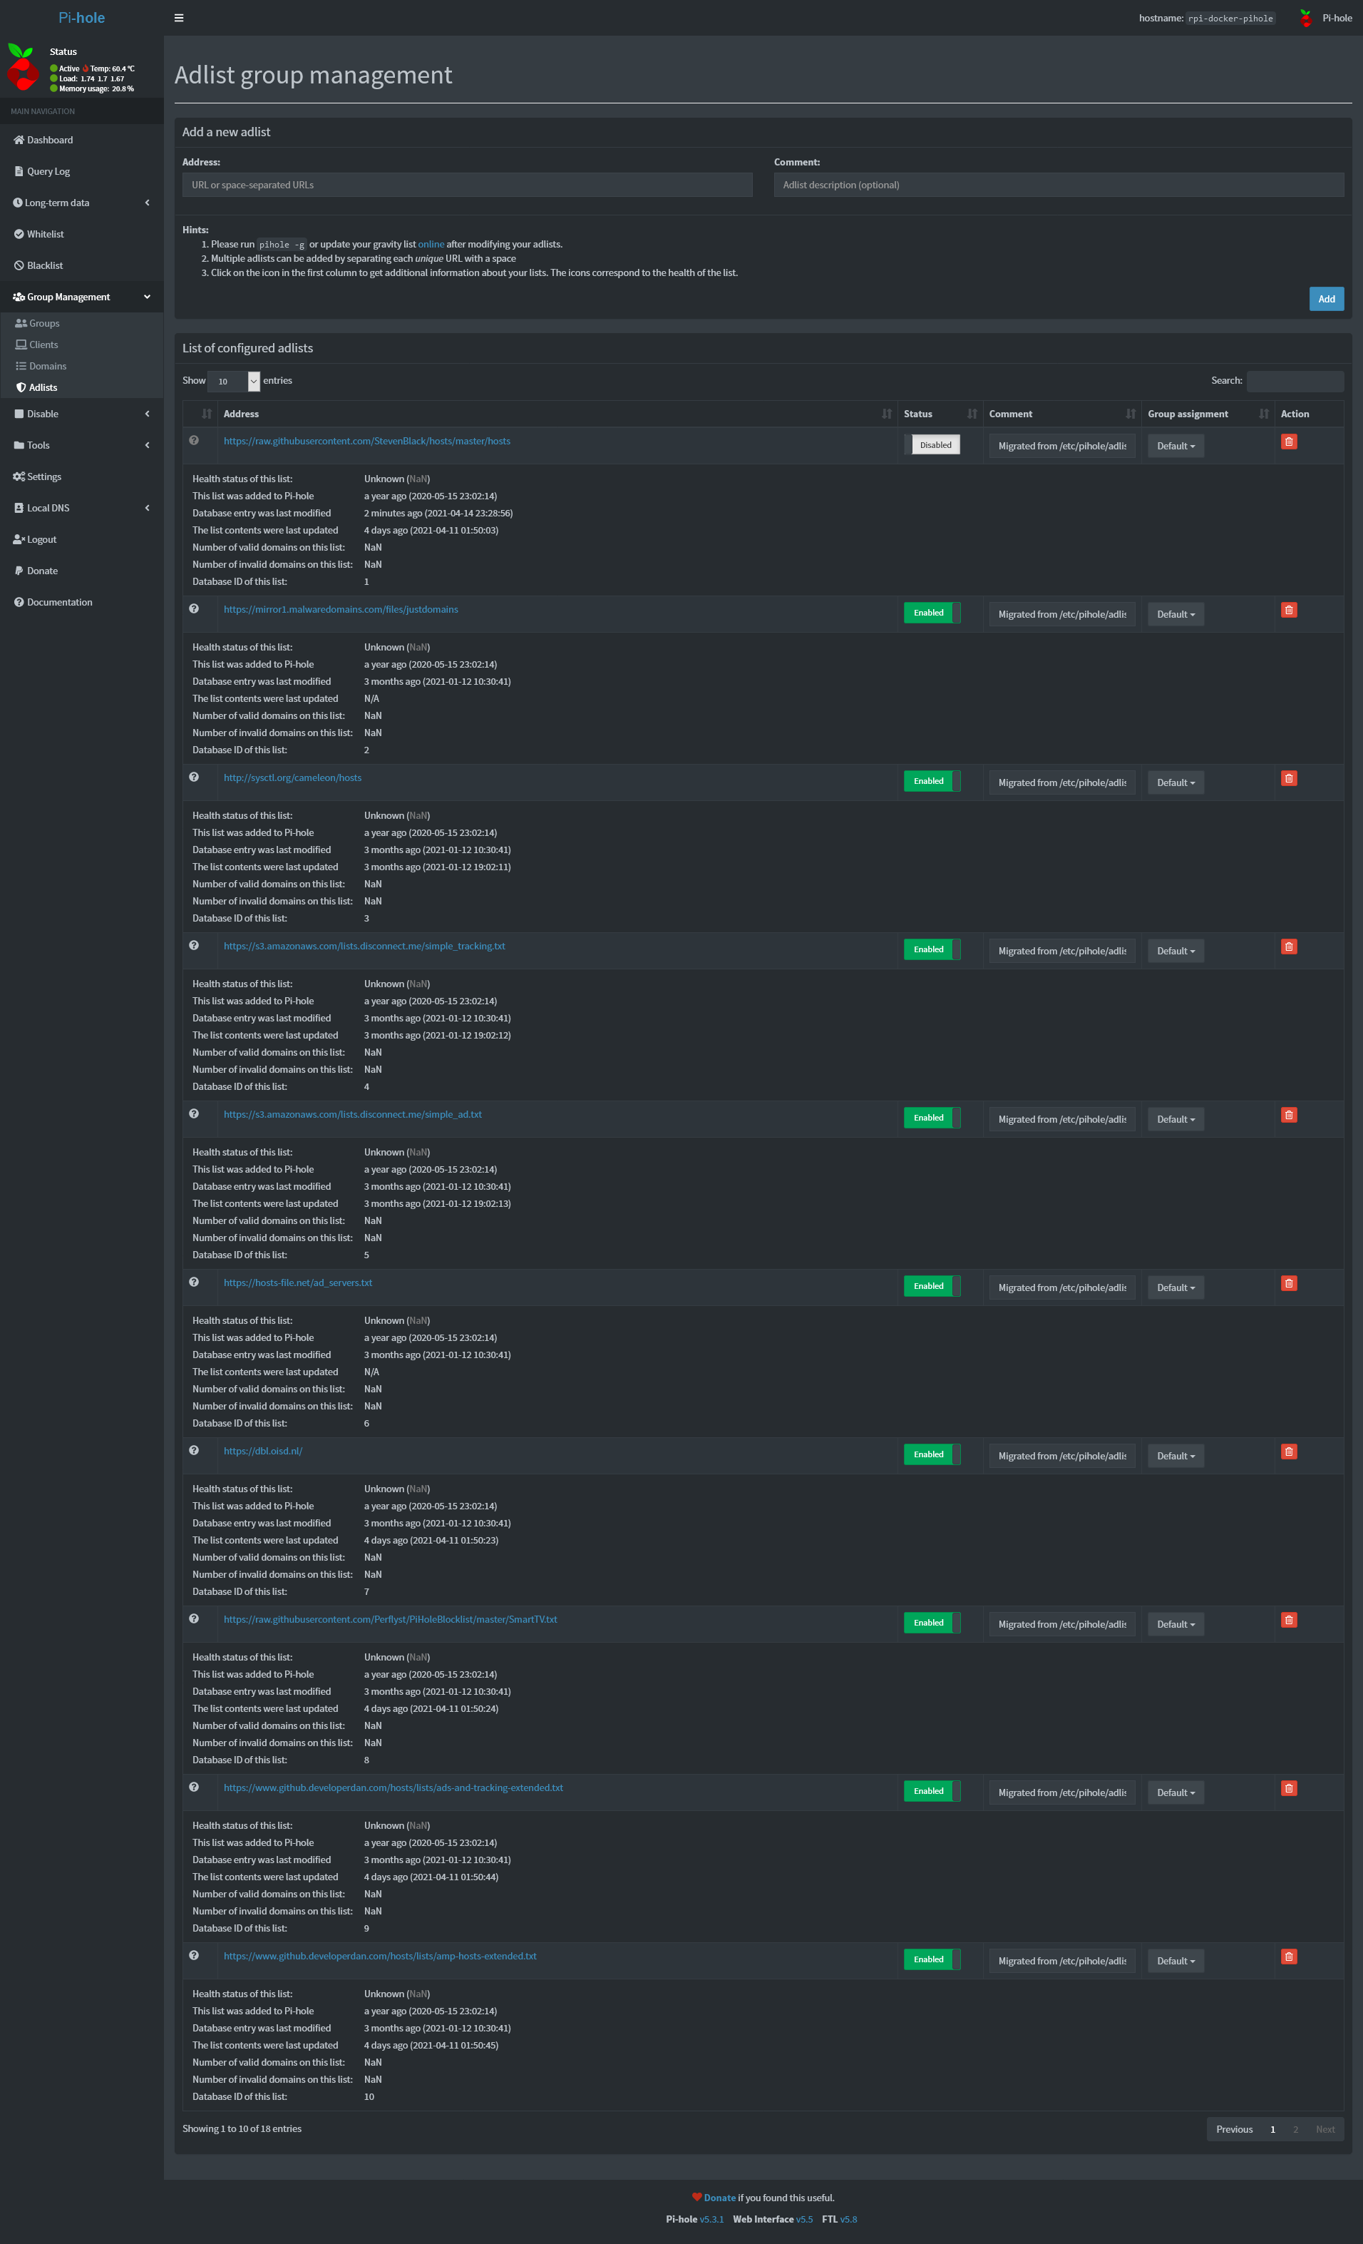Open Default group dropdown for StevenBlack hosts
The image size is (1363, 2244).
(x=1176, y=447)
